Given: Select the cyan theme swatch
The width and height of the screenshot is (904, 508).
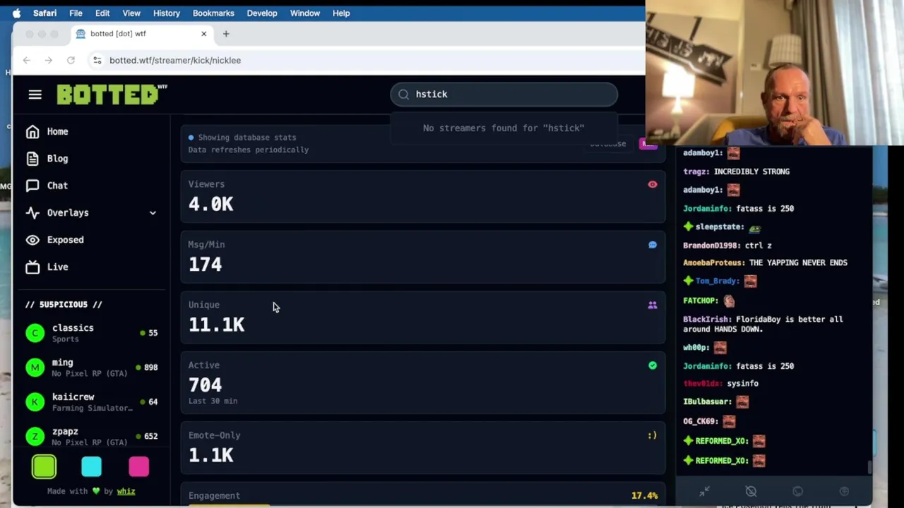Looking at the screenshot, I should coord(91,466).
